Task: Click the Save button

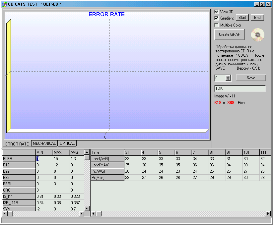Action: click(251, 78)
